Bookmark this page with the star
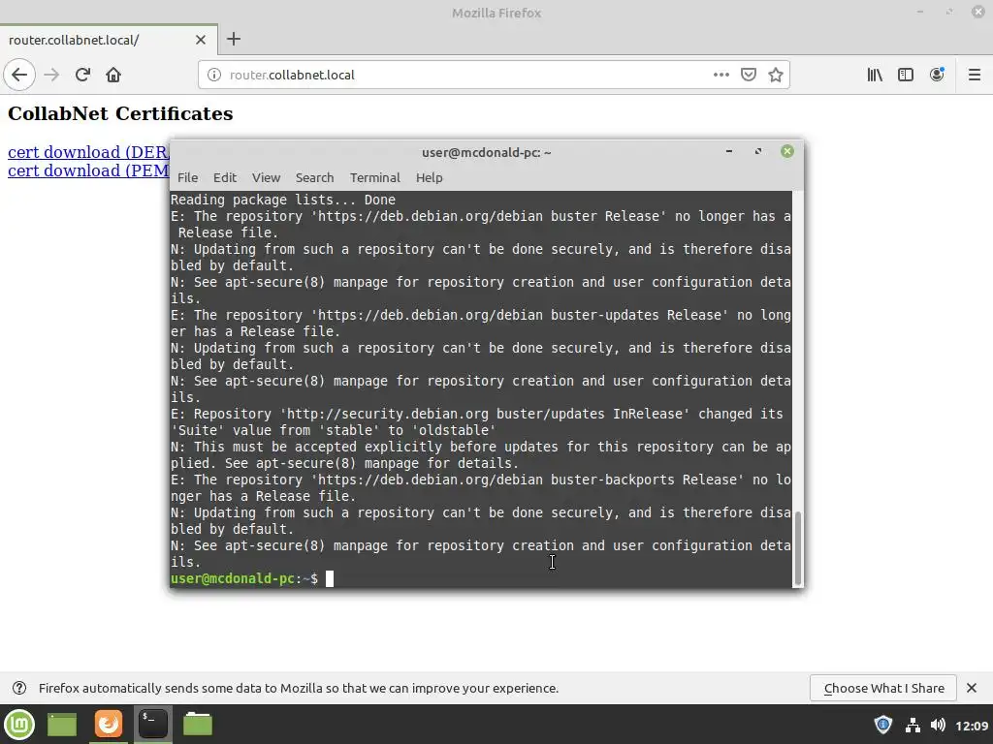The height and width of the screenshot is (744, 993). 776,75
